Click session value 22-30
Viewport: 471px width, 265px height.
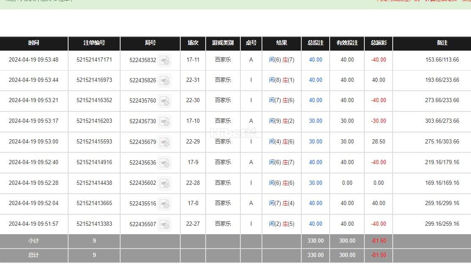193,100
